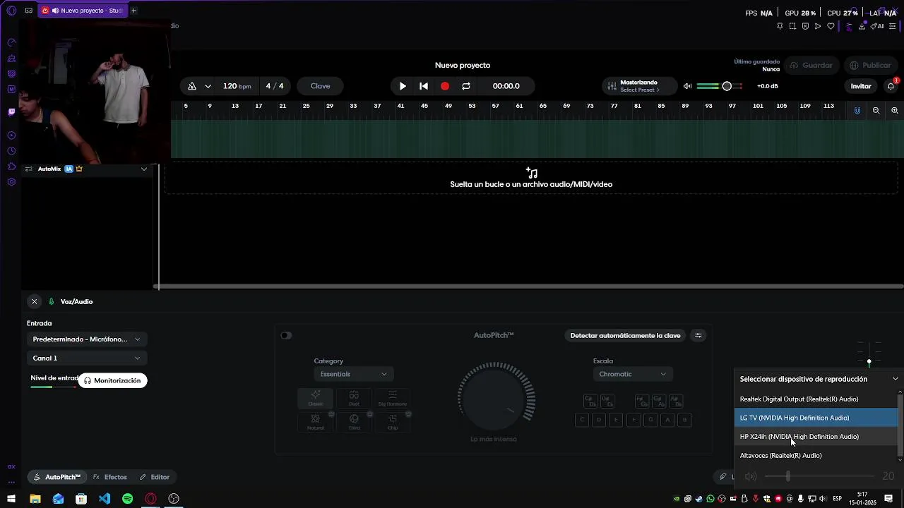
Task: Open the Masterizando preset selector
Action: (x=639, y=86)
